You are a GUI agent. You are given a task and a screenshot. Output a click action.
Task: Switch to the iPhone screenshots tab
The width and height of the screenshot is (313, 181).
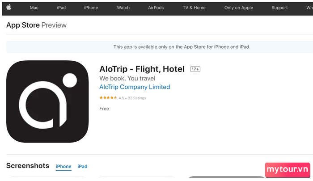(63, 166)
